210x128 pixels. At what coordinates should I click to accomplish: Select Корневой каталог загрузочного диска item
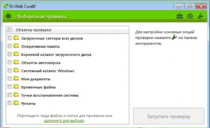[56, 55]
